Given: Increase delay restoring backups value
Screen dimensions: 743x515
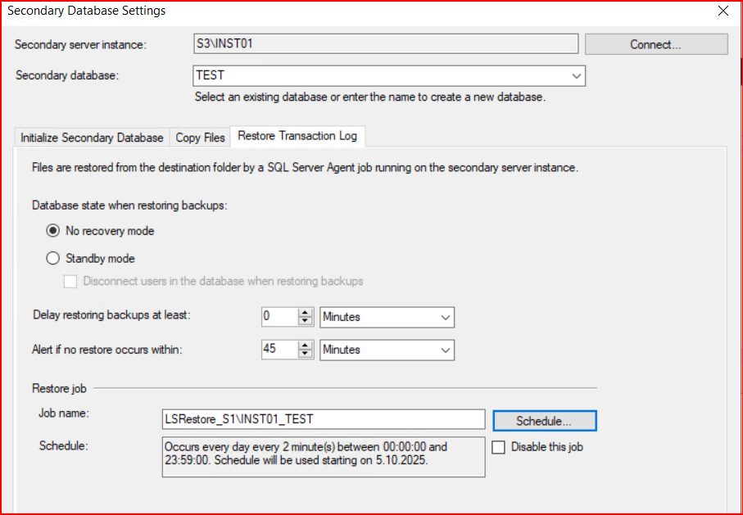Looking at the screenshot, I should [306, 313].
